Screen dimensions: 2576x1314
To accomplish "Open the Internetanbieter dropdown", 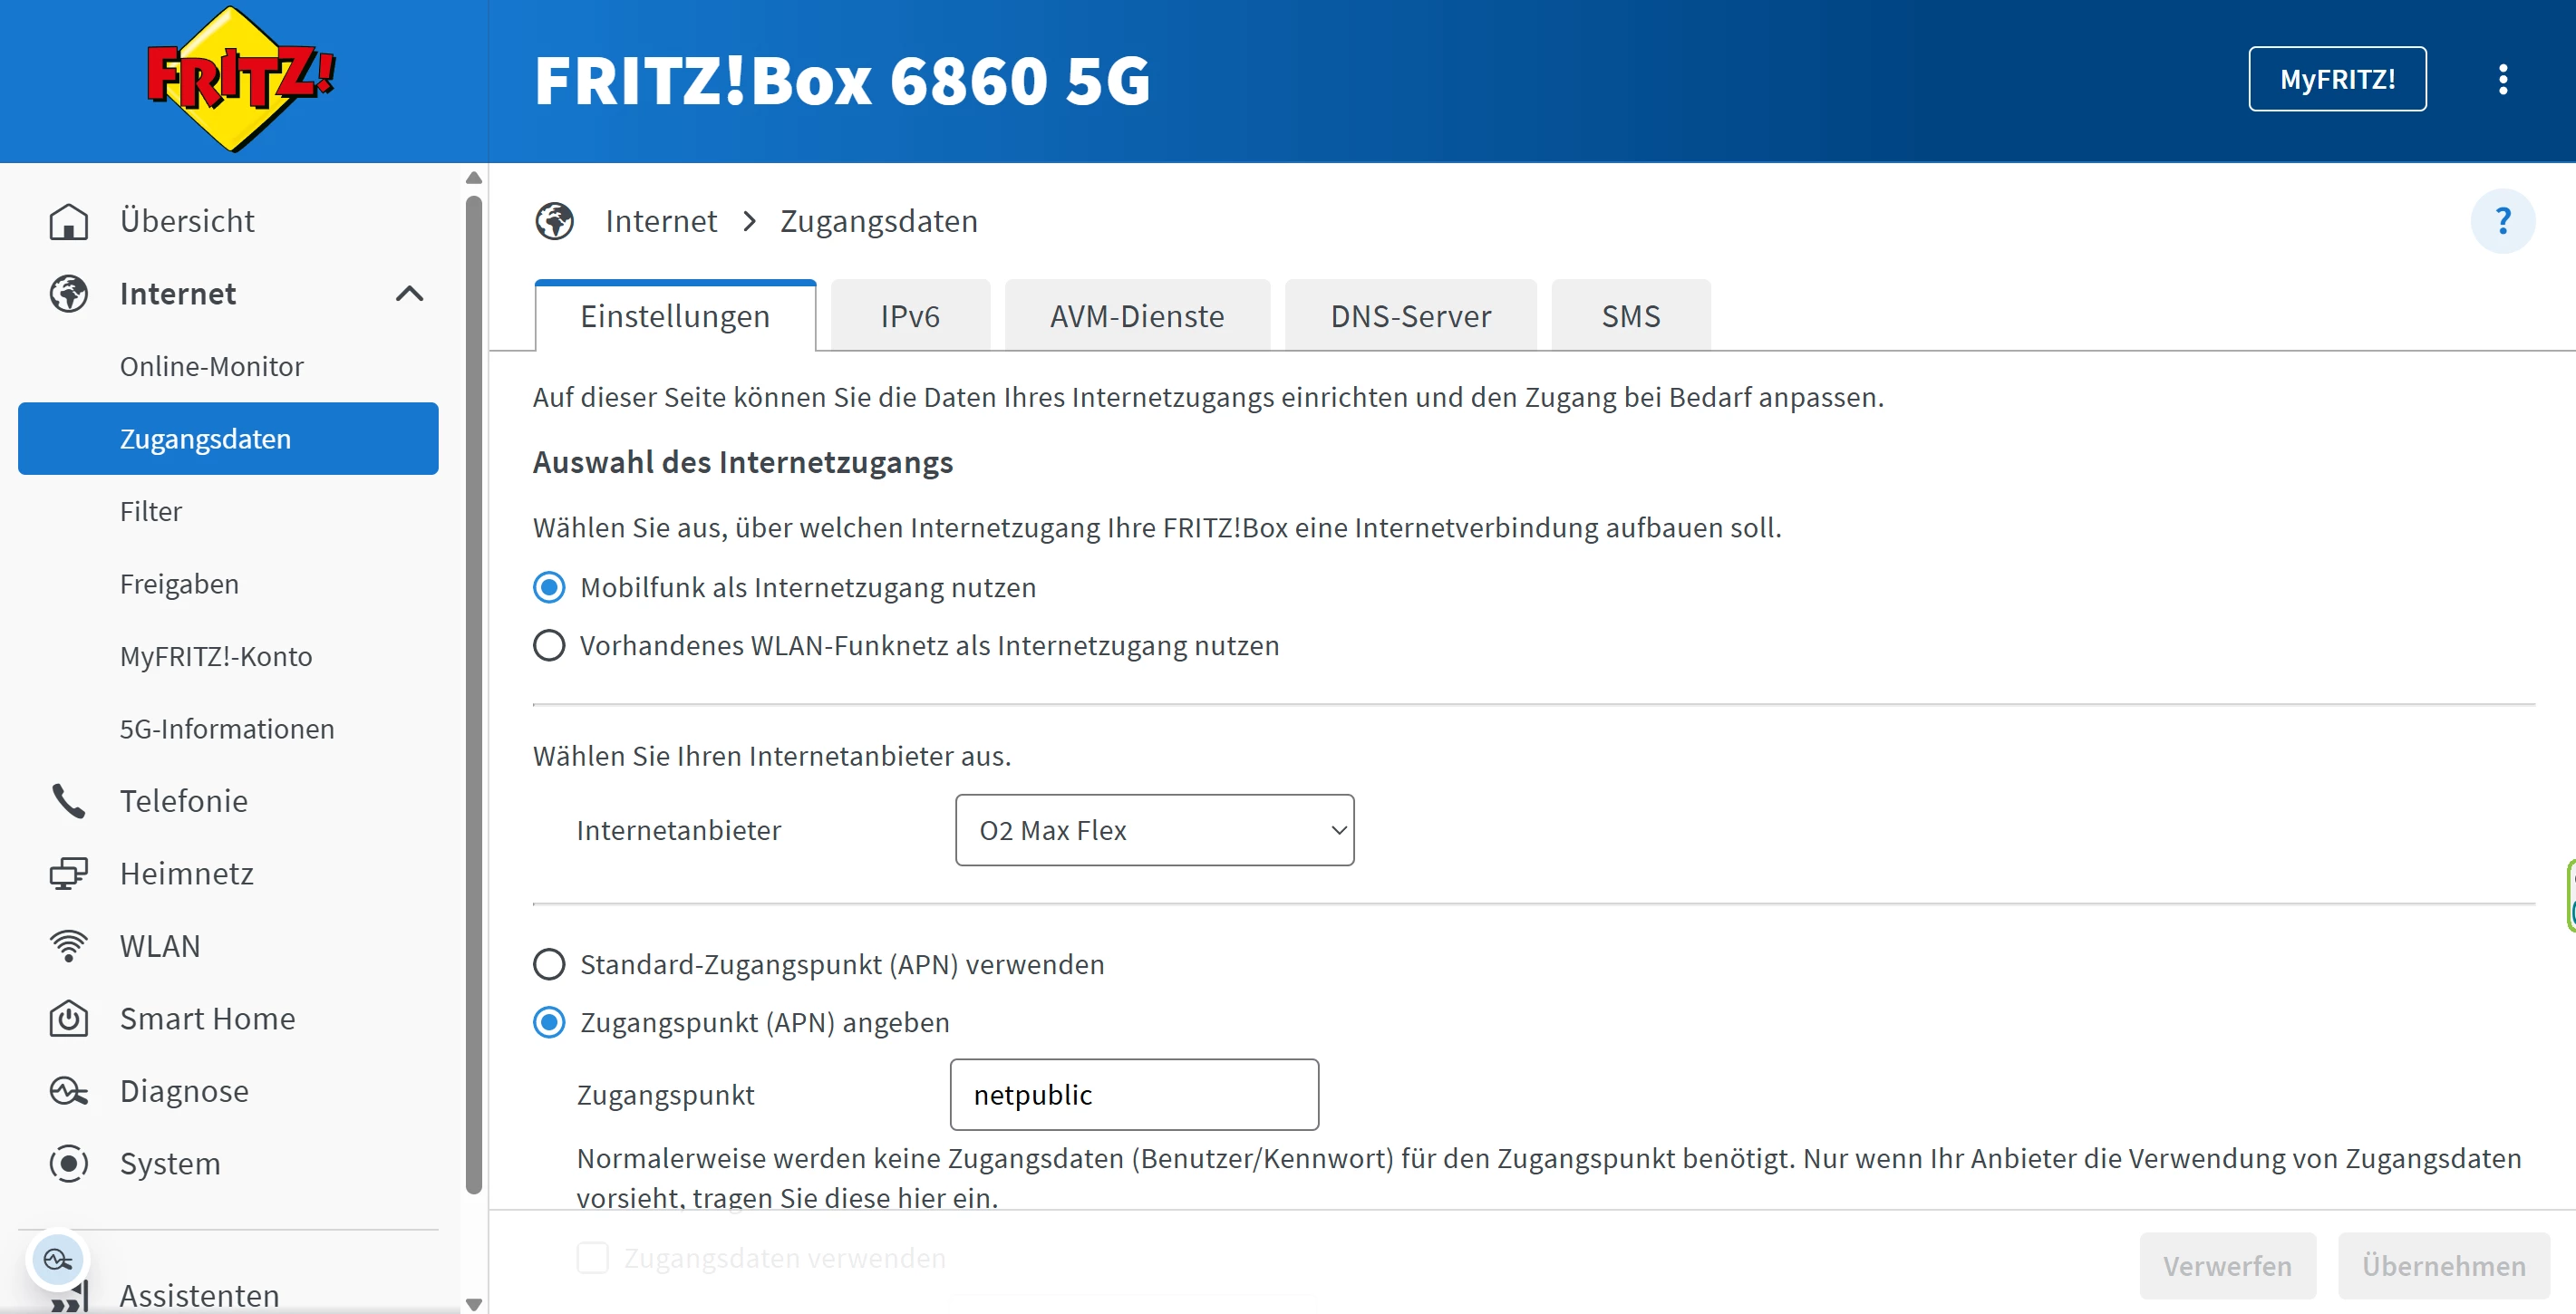I will click(x=1154, y=830).
